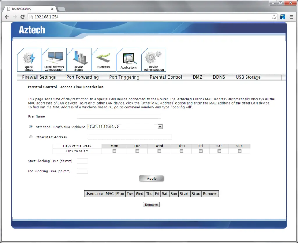Check the Sun checkbox
The image size is (298, 243).
click(x=240, y=151)
